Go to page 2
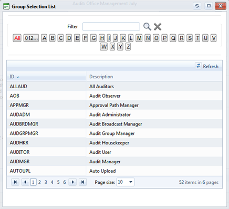Screen dimensions: 229x209 tap(39, 182)
